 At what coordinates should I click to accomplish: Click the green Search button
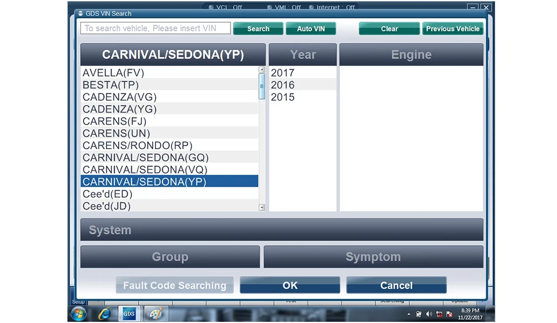pos(258,29)
